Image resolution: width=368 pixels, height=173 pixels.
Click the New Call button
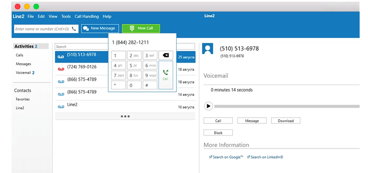pyautogui.click(x=141, y=28)
